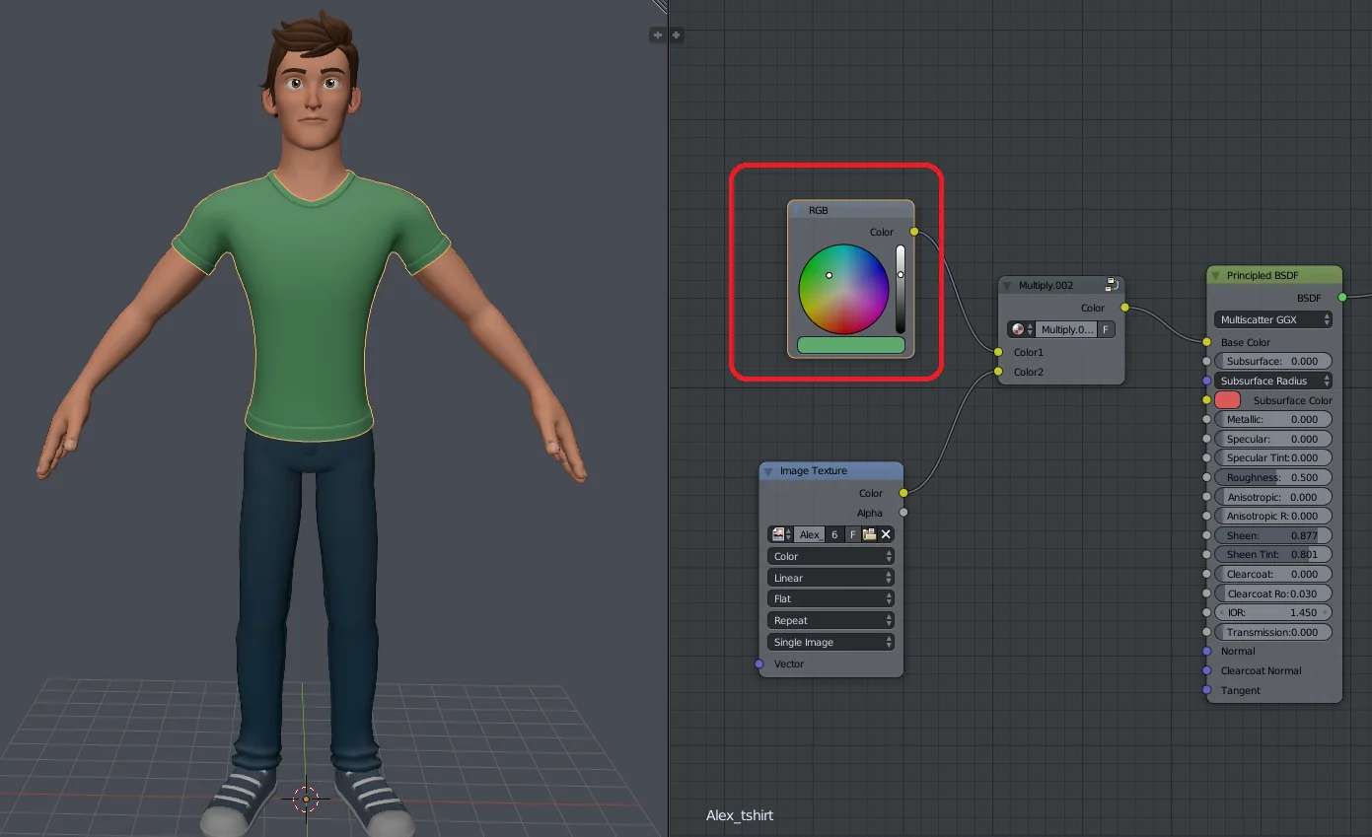Collapse Principled BSDF via its header triangle
Viewport: 1372px width, 837px height.
click(1215, 275)
